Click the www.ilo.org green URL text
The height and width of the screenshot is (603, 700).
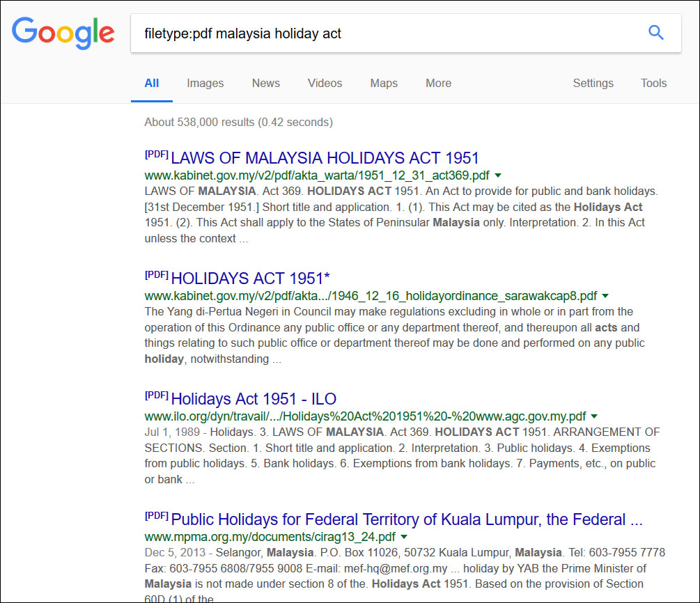[x=365, y=416]
